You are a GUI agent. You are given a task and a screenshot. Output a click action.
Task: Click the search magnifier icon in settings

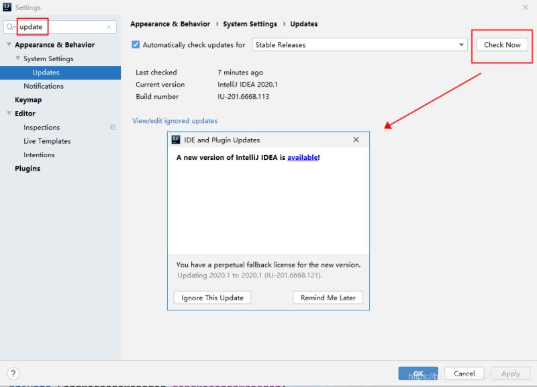point(10,27)
